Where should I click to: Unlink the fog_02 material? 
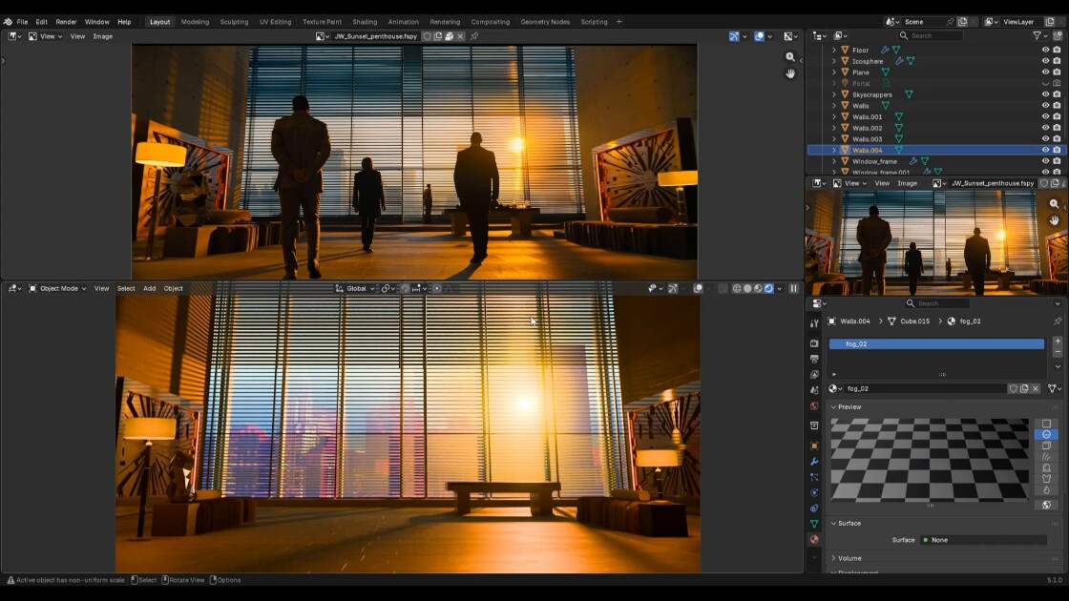click(x=1035, y=388)
